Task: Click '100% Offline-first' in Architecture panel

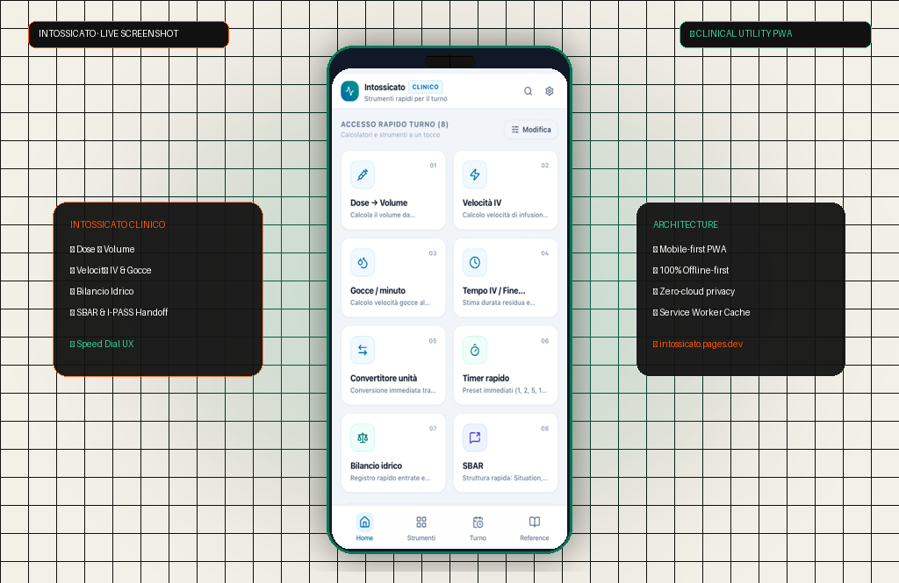Action: 694,270
